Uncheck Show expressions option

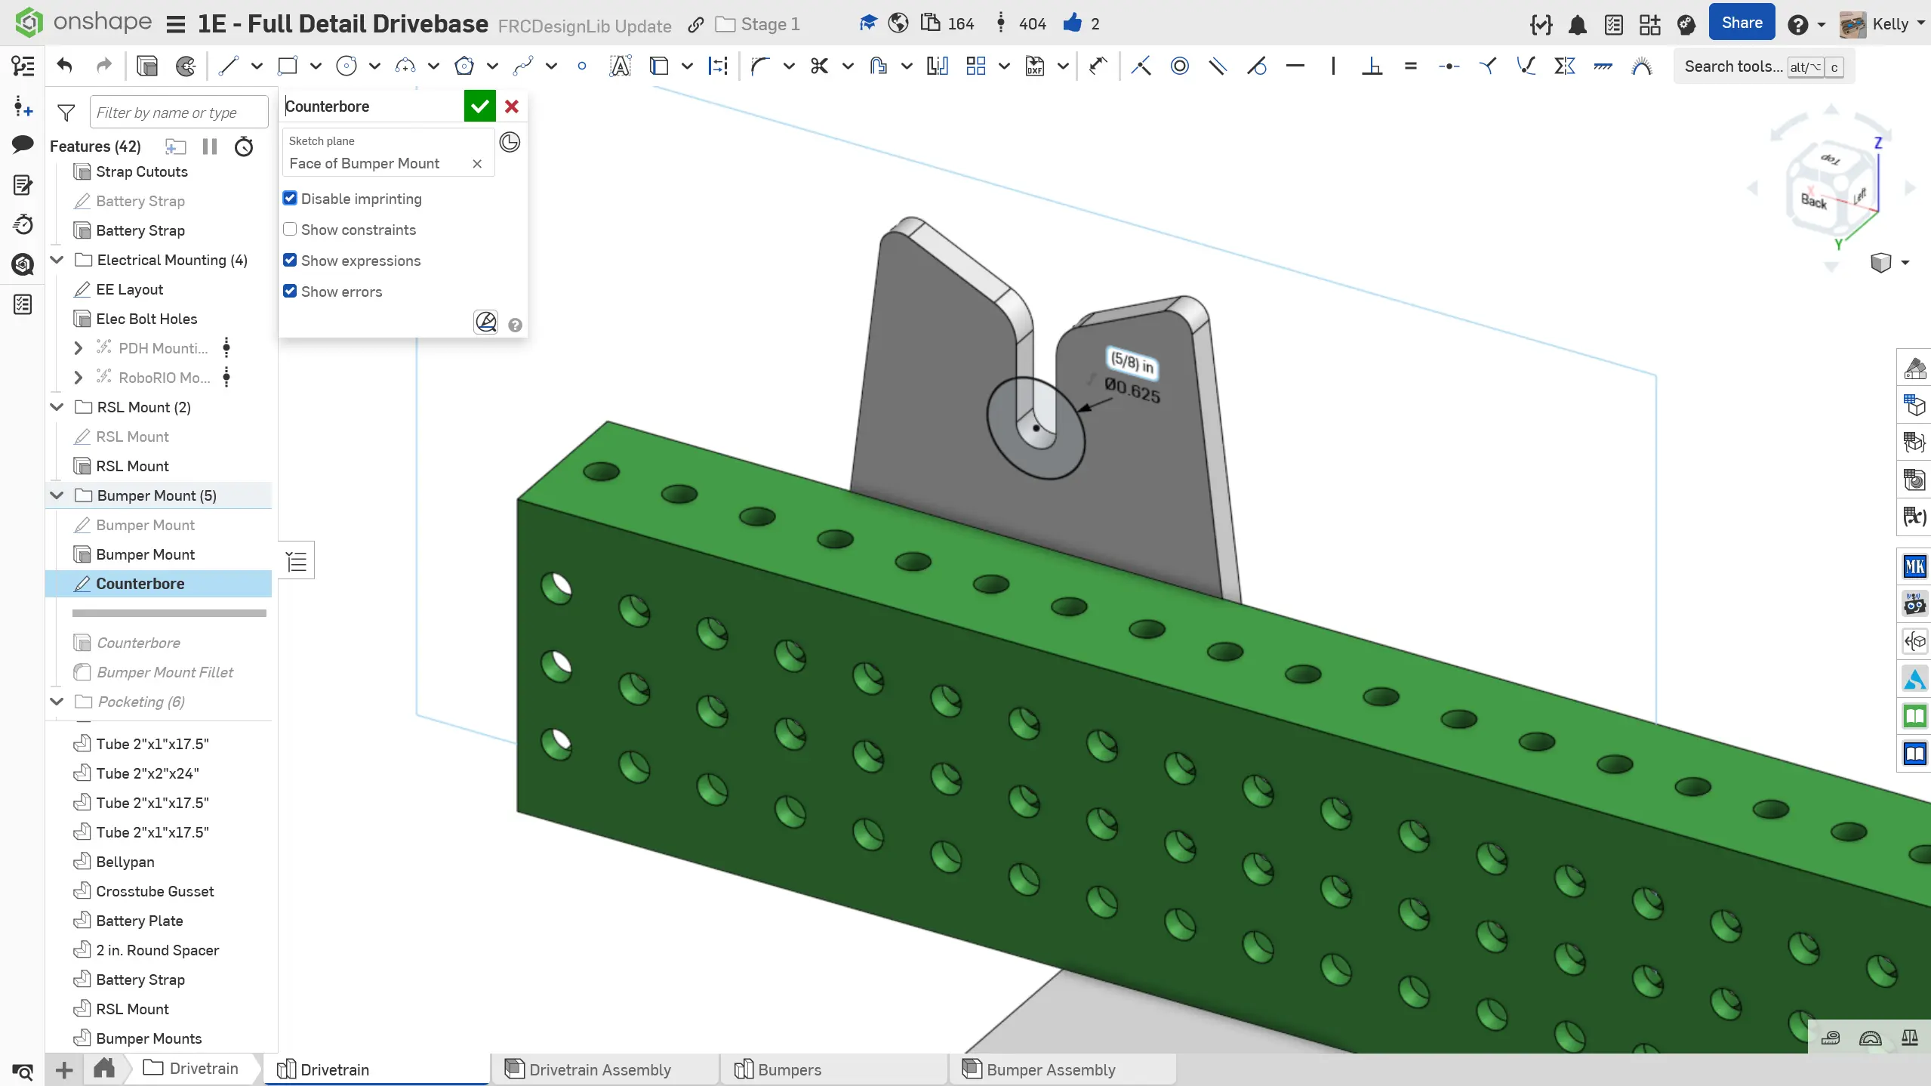[290, 261]
